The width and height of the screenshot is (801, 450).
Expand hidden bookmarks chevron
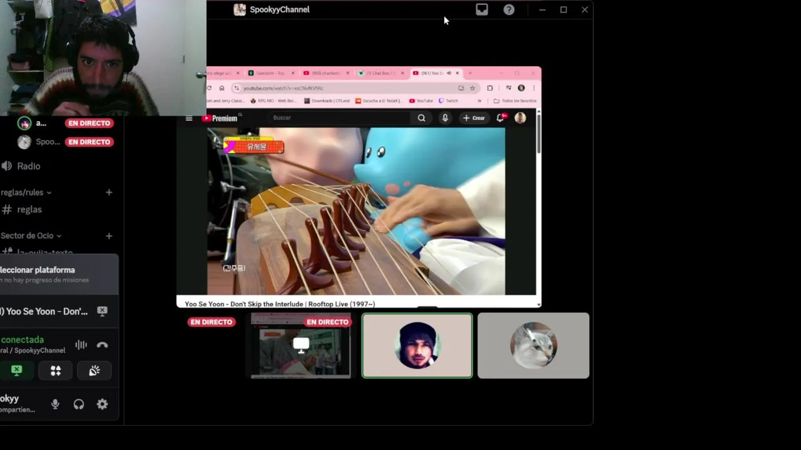click(479, 101)
